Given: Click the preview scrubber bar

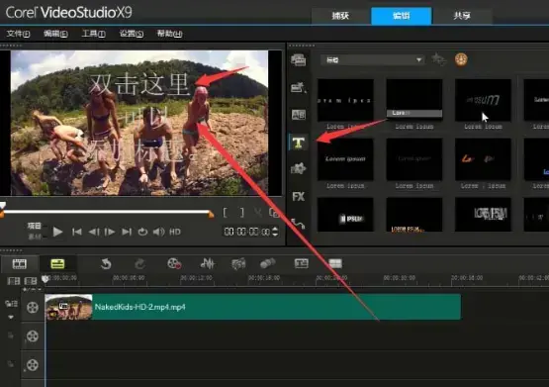Looking at the screenshot, I should point(107,212).
